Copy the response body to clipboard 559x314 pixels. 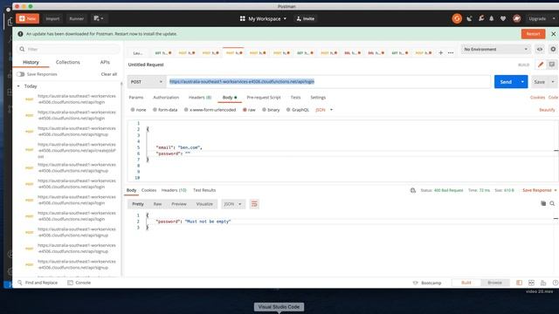point(543,203)
